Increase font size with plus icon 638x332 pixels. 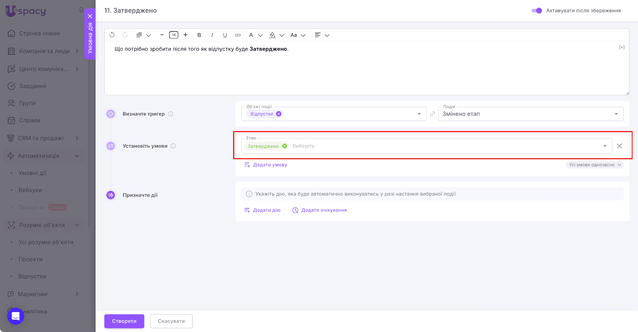tap(185, 35)
